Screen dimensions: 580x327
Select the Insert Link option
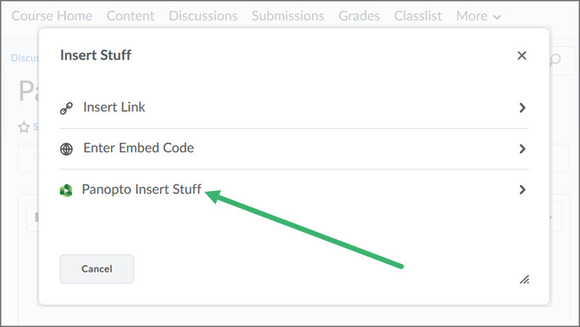[294, 107]
